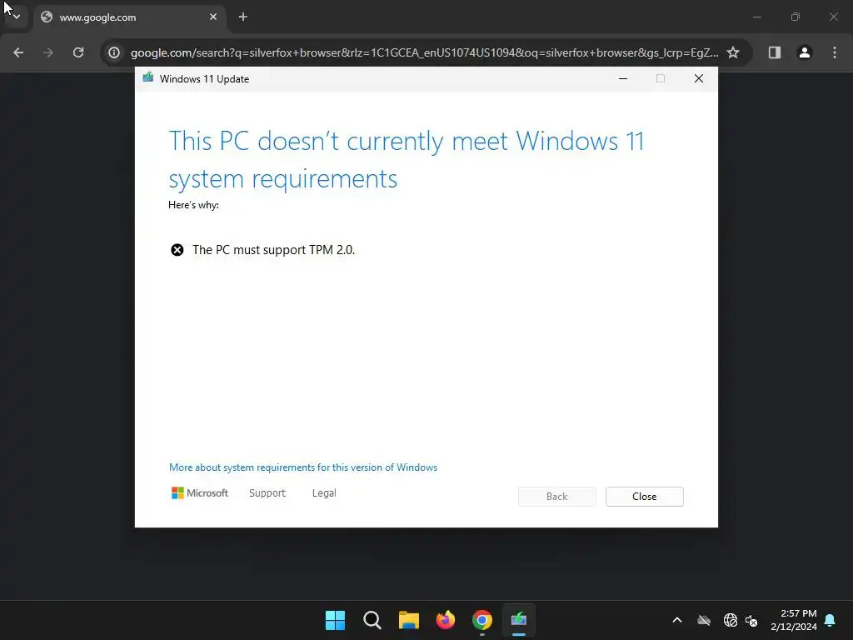Open Chrome side panel

click(775, 52)
